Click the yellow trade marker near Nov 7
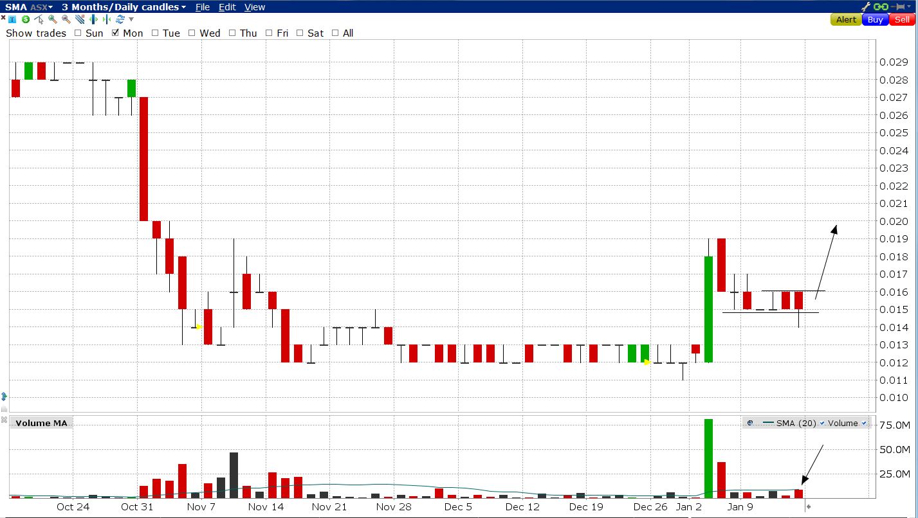The width and height of the screenshot is (918, 518). coord(199,327)
